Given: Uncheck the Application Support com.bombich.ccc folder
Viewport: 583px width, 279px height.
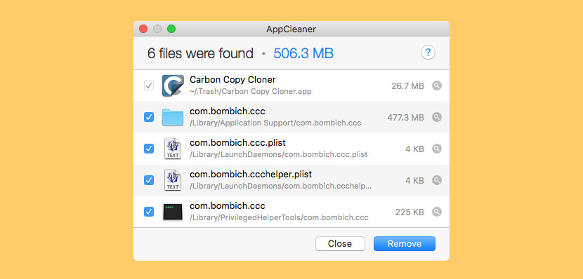Looking at the screenshot, I should coord(149,117).
